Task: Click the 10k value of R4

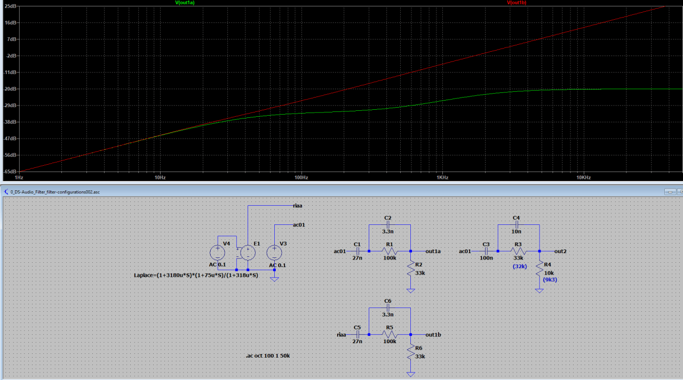Action: point(550,273)
